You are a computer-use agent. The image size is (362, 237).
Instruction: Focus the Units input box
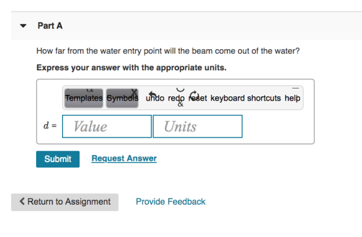point(198,127)
